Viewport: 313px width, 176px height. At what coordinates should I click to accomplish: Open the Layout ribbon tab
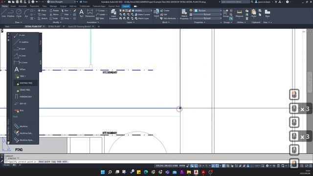click(126, 6)
